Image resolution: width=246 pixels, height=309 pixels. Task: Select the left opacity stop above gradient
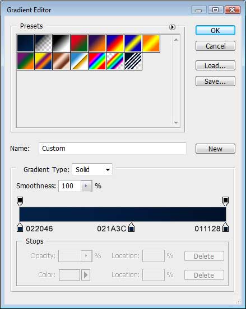(x=20, y=201)
